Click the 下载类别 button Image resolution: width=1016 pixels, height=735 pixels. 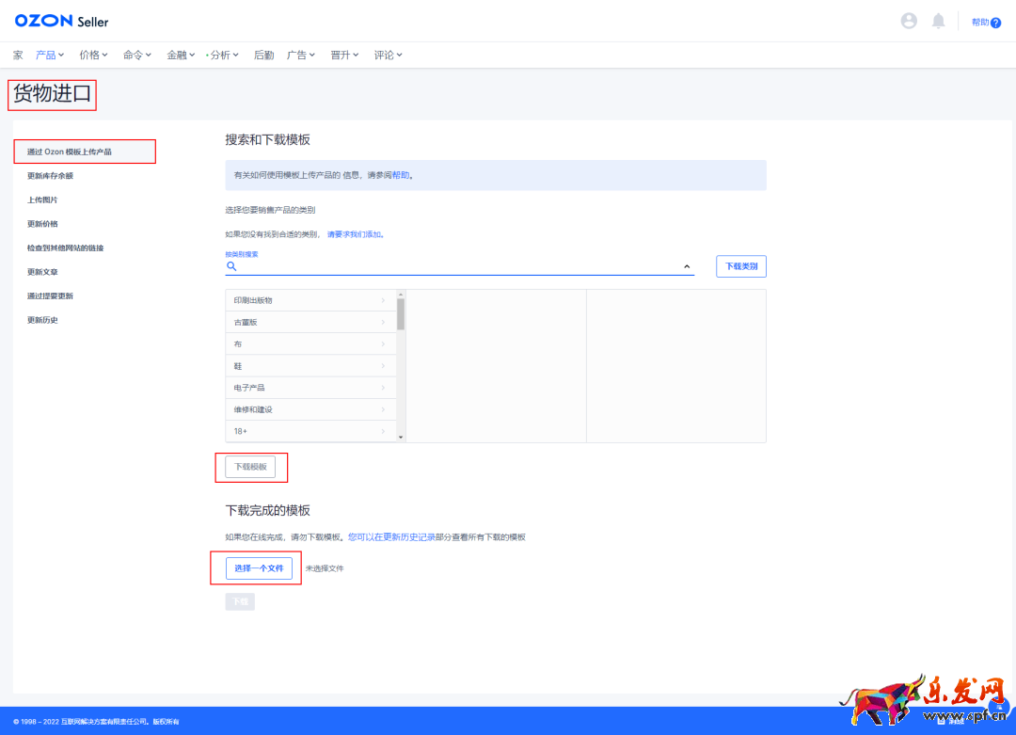(741, 266)
